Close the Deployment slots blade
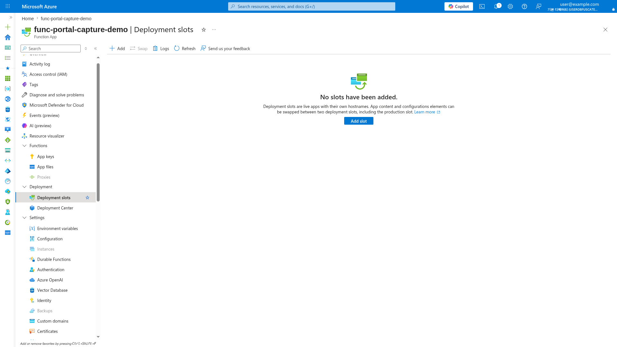Viewport: 617px width, 347px height. coord(605,30)
